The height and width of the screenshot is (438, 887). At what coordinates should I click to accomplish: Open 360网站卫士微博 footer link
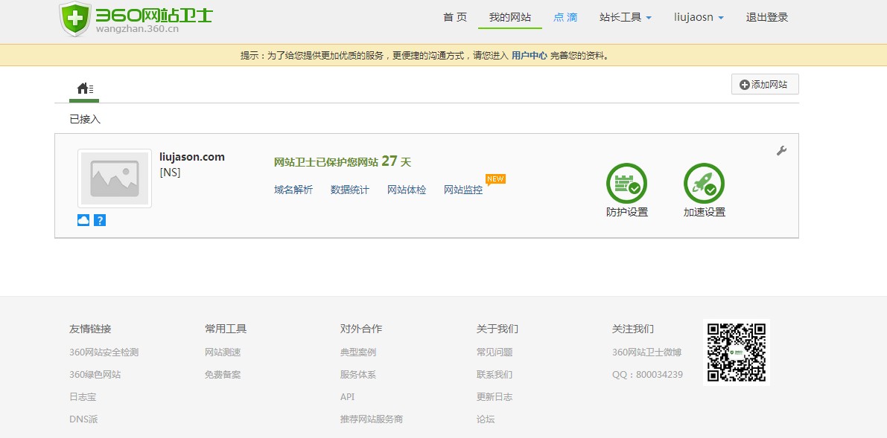646,352
